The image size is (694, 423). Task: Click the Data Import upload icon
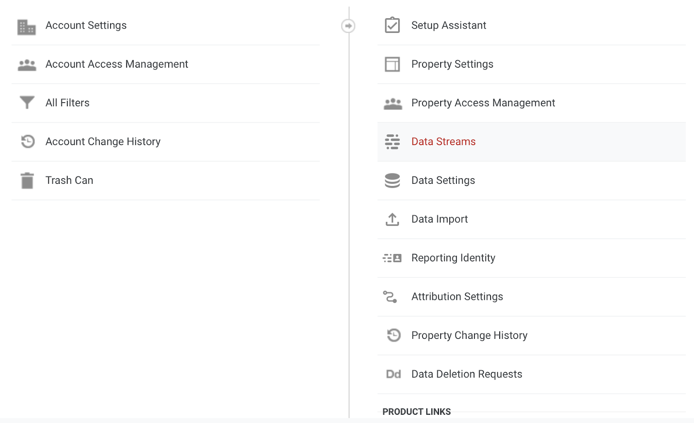coord(392,219)
